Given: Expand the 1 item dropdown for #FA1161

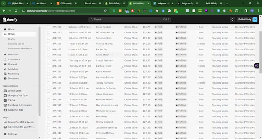Looking at the screenshot, I should click(207, 27).
